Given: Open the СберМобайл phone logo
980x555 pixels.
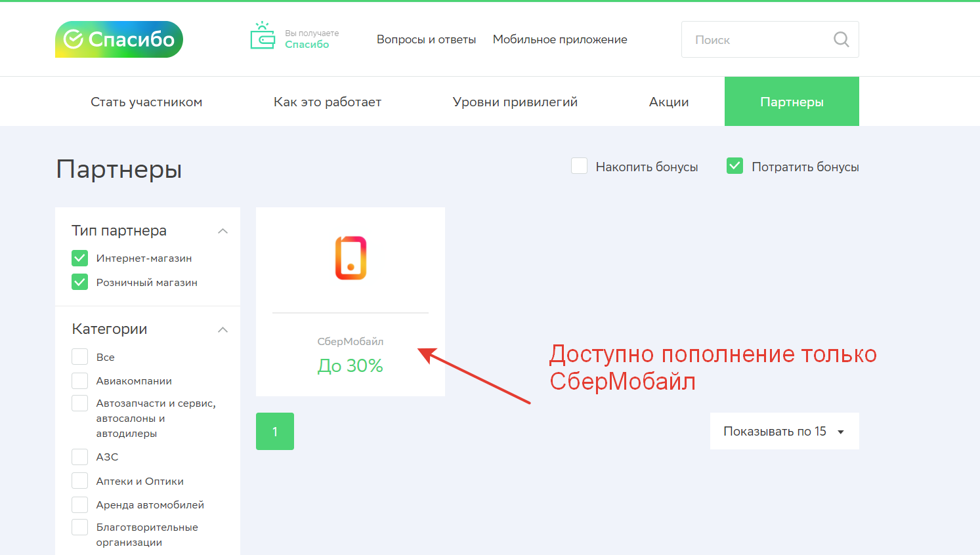Looking at the screenshot, I should click(x=351, y=258).
